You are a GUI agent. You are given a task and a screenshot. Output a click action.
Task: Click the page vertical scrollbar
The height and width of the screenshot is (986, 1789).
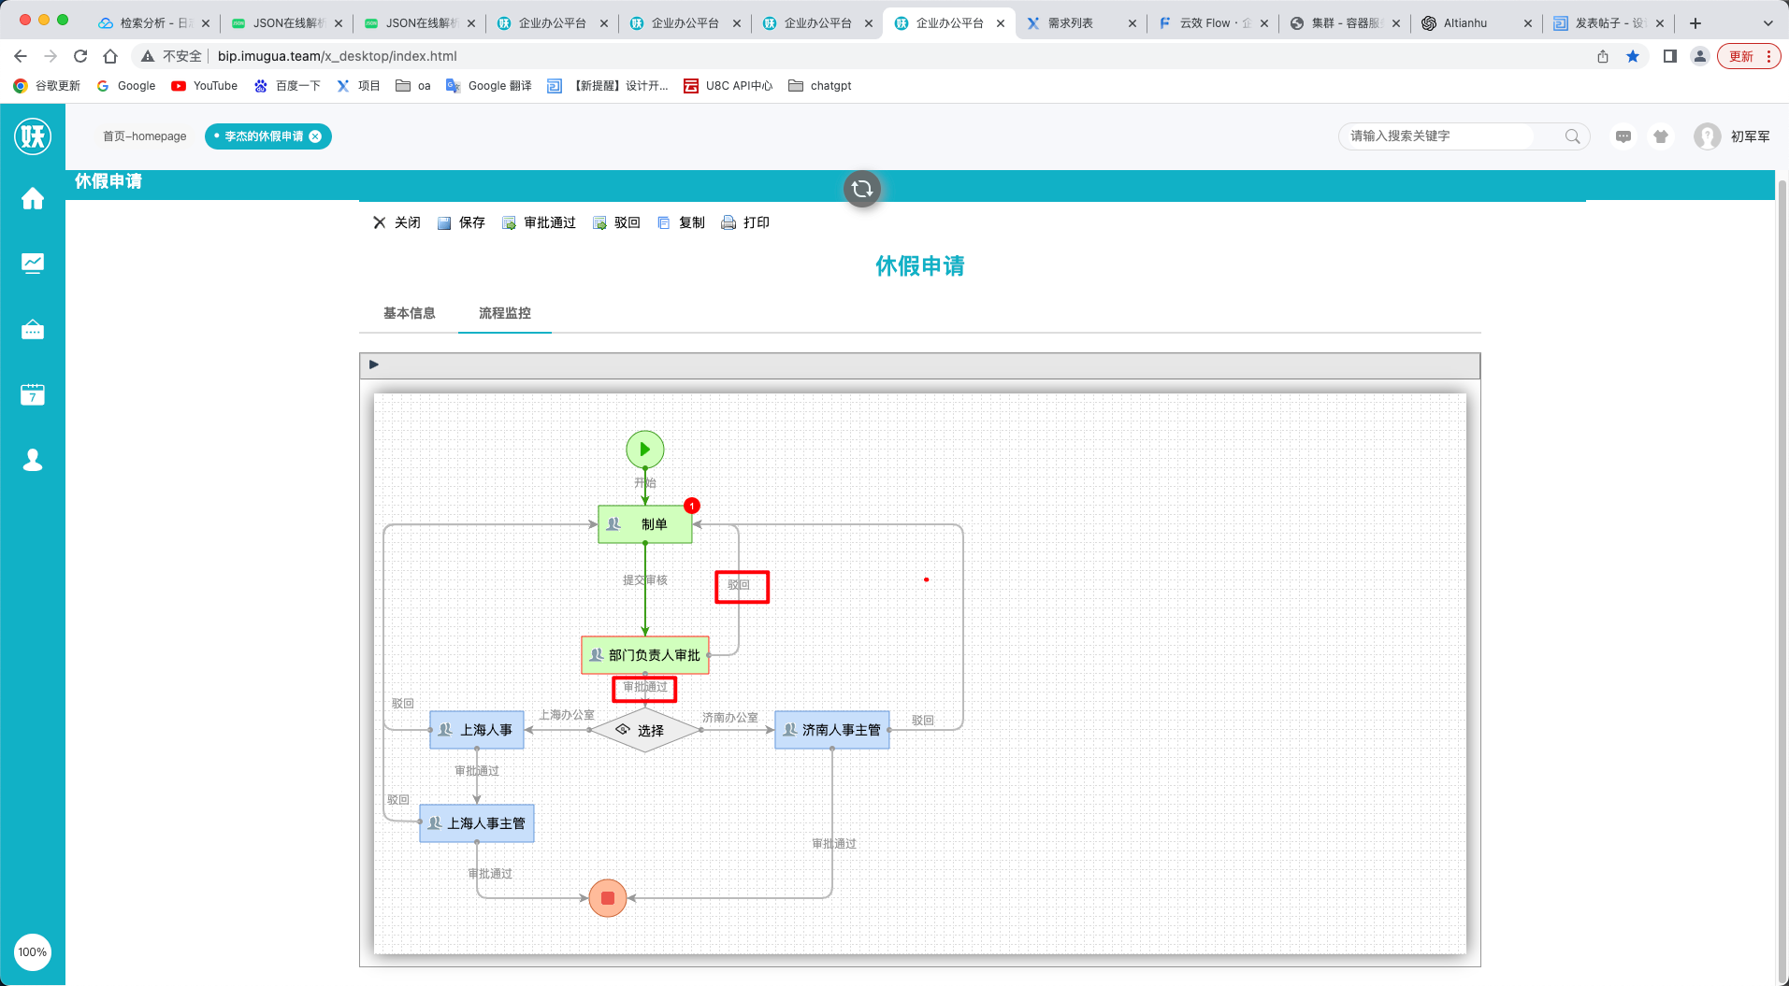1782,579
